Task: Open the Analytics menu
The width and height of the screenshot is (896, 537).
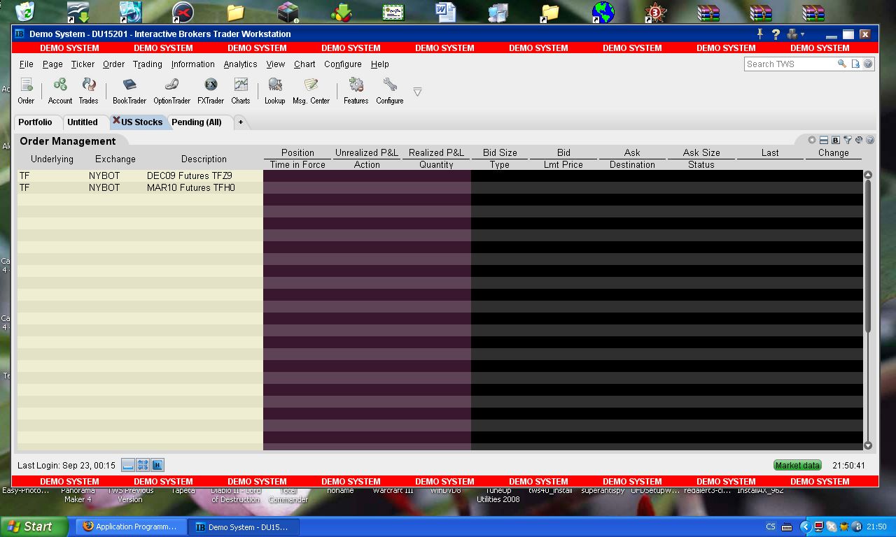Action: (240, 64)
